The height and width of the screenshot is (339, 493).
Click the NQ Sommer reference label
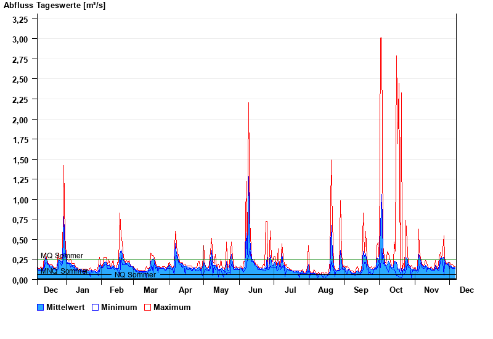[135, 275]
